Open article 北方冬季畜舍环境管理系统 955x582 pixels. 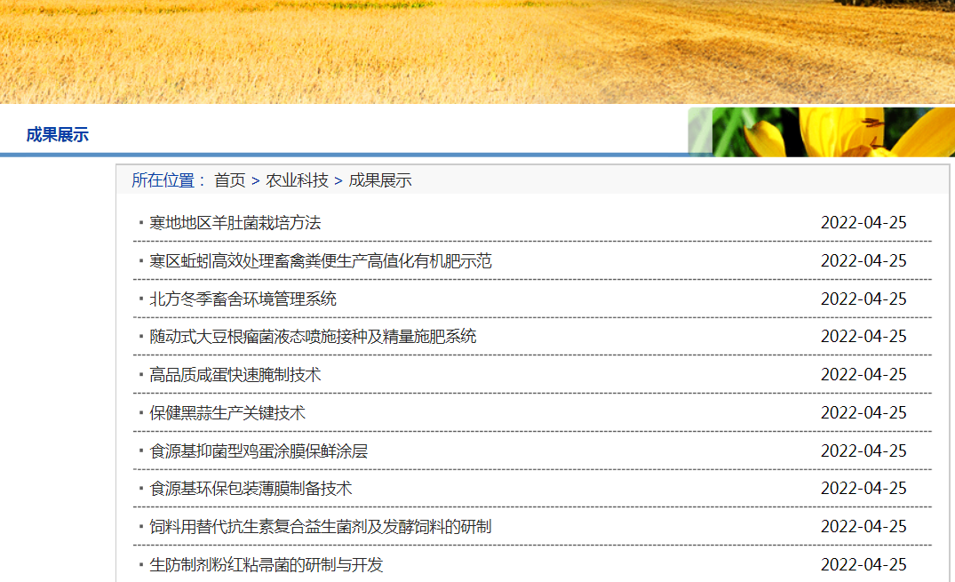(x=243, y=299)
